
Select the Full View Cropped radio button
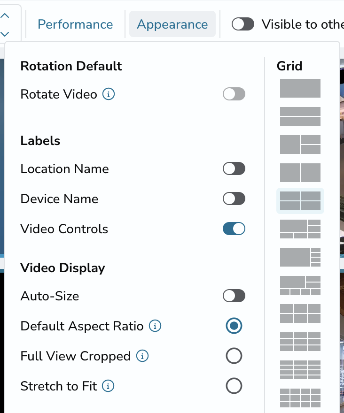pos(234,356)
